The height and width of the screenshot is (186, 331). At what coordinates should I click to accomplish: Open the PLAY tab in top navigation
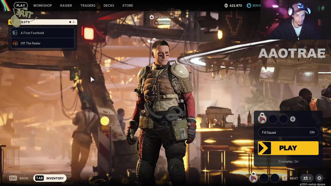click(21, 5)
